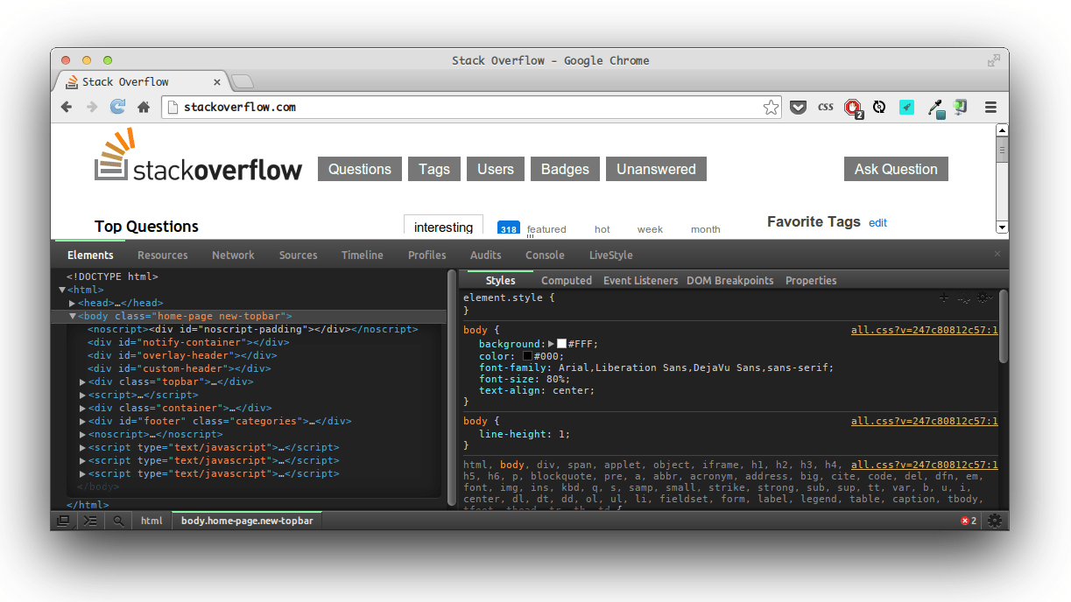Click the white #FFF background swatch

(560, 343)
